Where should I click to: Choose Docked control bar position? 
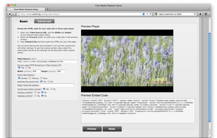(x=19, y=78)
